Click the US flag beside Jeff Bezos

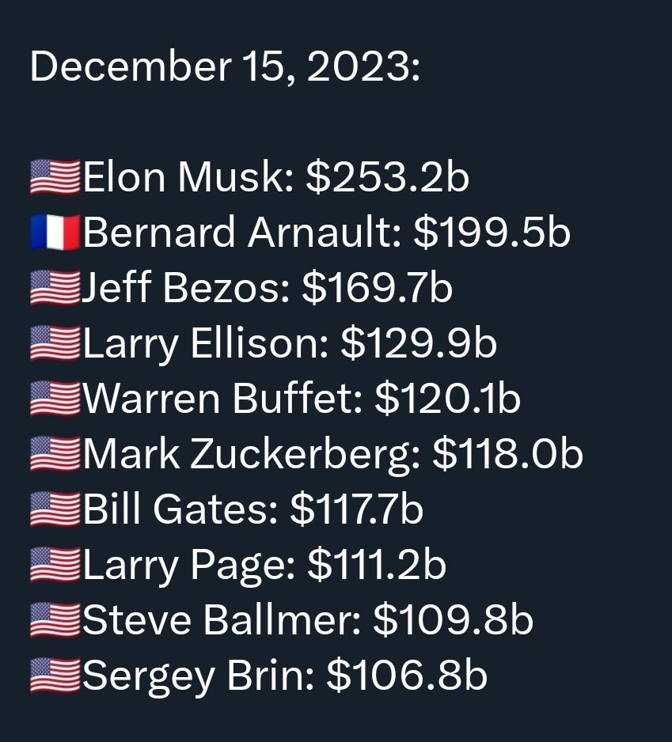55,288
